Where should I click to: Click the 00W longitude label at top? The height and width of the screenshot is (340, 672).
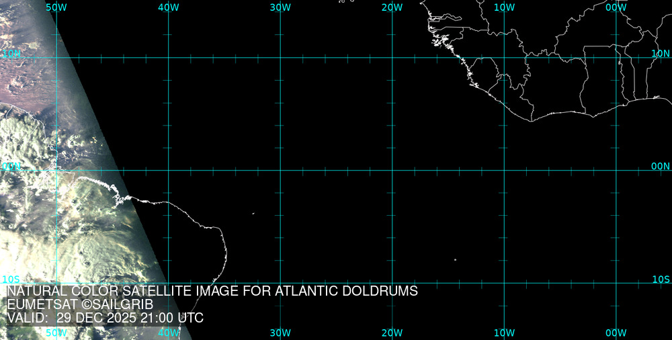coord(616,7)
